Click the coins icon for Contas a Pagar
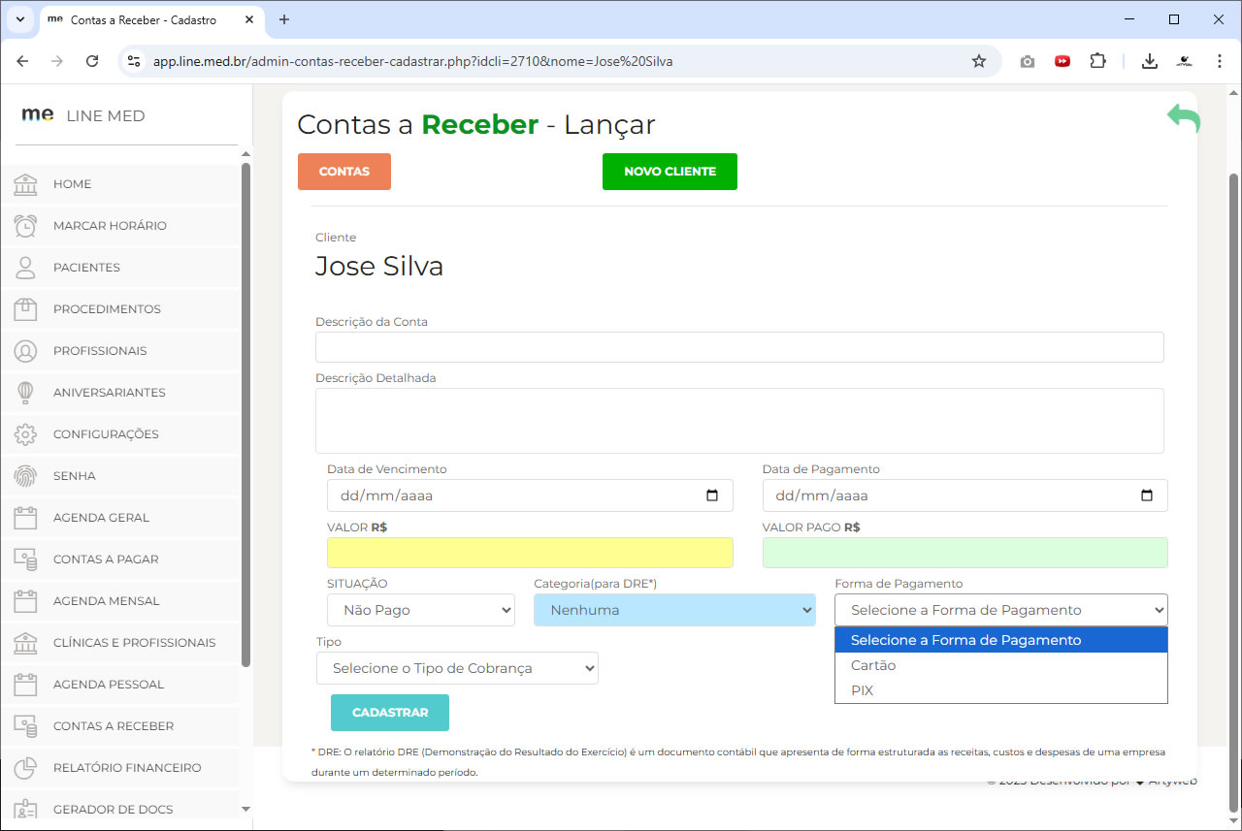Image resolution: width=1242 pixels, height=831 pixels. point(25,559)
